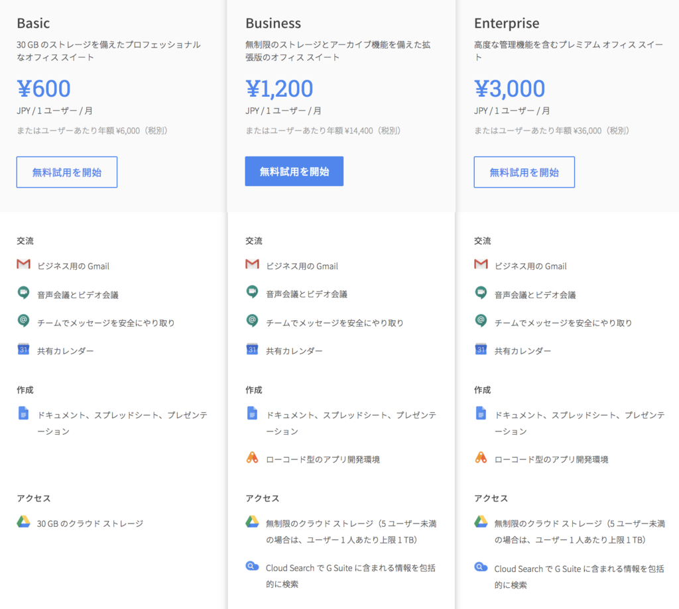Click the '作成' heading in Business plan
Screen dimensions: 679x609
coord(254,390)
